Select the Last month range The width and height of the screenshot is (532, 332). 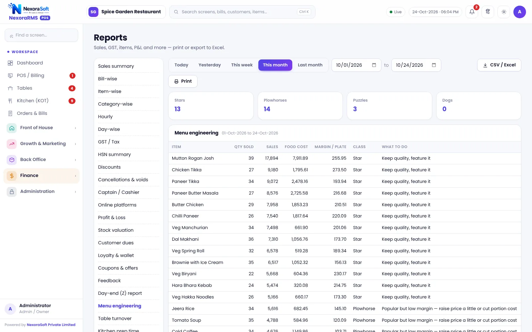310,65
